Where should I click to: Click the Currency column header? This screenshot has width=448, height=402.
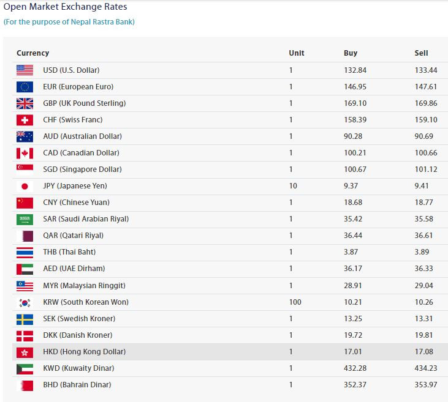[x=32, y=53]
